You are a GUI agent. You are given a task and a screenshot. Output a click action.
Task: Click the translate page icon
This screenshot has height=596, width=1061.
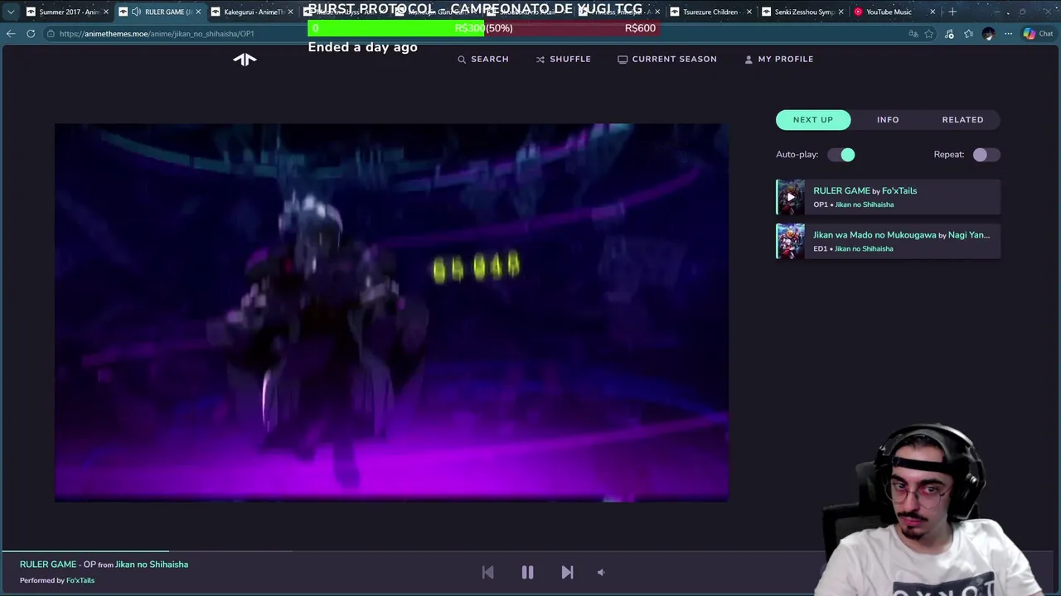coord(913,34)
